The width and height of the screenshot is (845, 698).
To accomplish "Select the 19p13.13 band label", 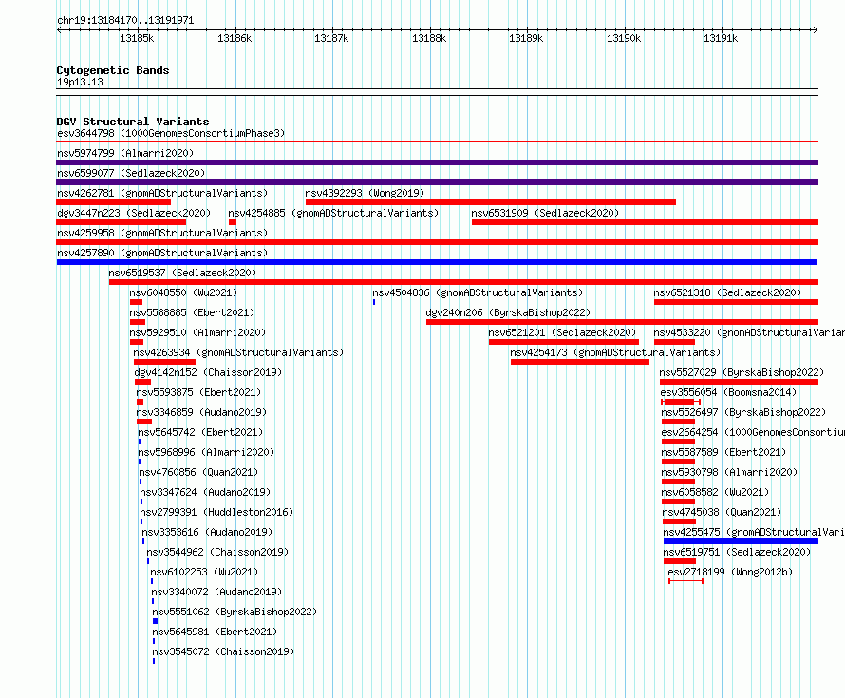I will pos(80,82).
